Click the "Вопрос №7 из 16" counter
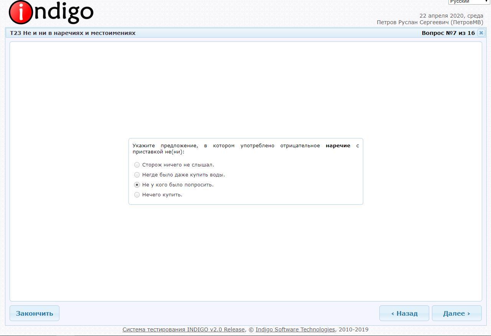This screenshot has width=491, height=336. tap(448, 33)
